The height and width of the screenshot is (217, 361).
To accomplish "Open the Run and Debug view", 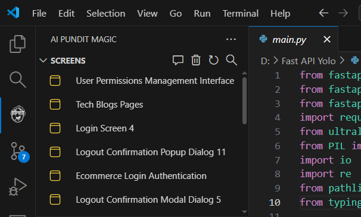I will 18,187.
